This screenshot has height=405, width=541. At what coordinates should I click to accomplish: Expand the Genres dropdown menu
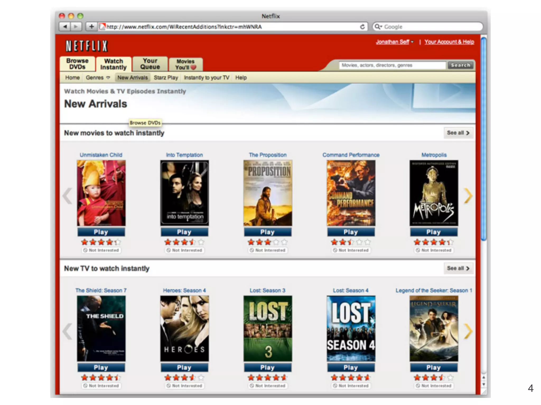[98, 78]
